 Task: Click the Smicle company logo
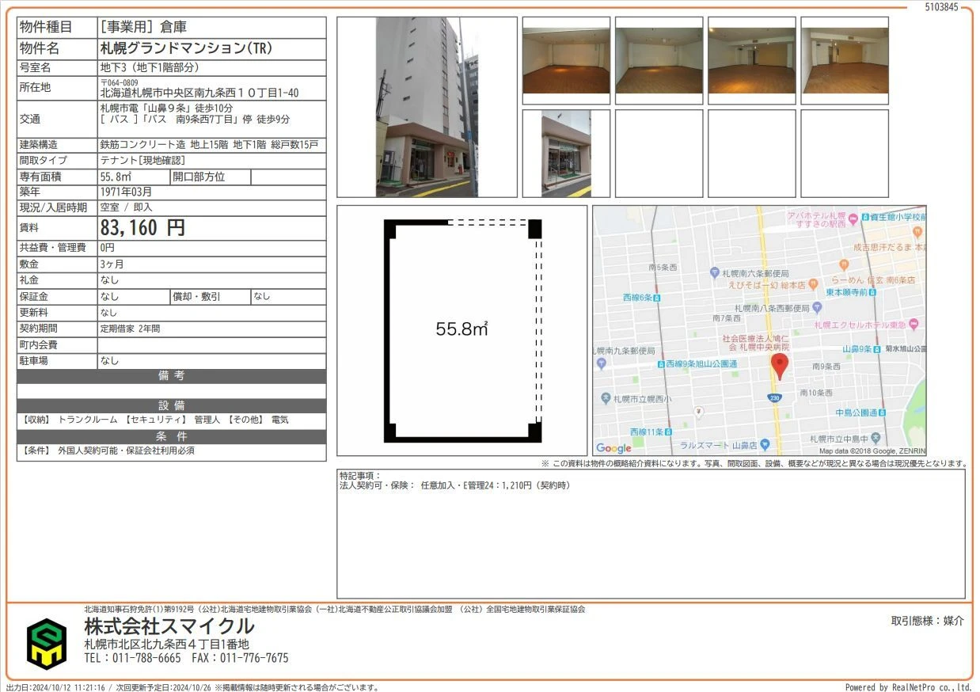pos(47,643)
